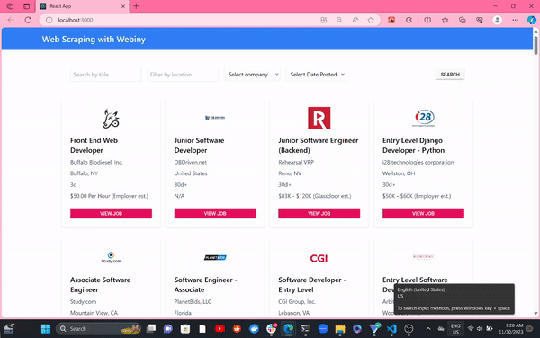View job for Junior Software Engineer (Backend)

point(319,213)
